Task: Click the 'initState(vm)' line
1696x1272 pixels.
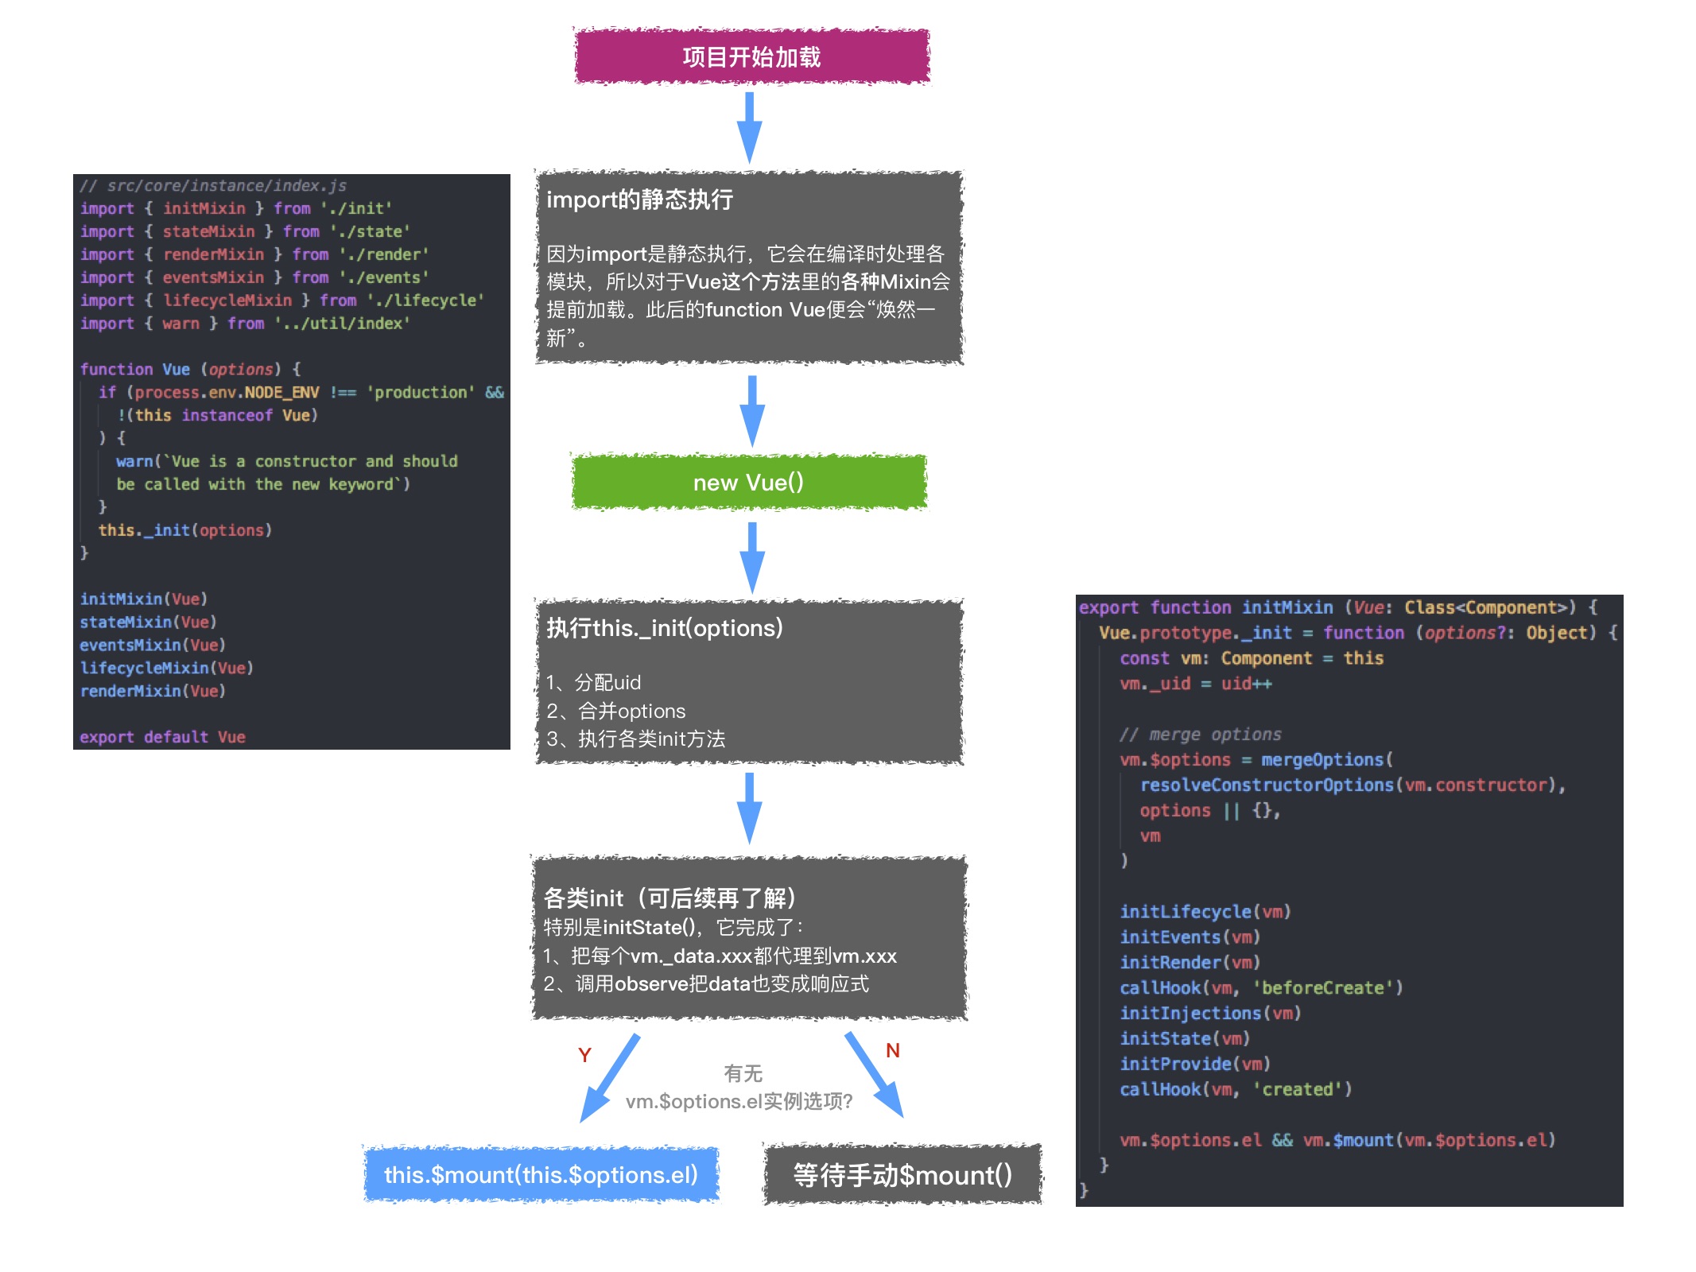Action: [x=1186, y=1039]
